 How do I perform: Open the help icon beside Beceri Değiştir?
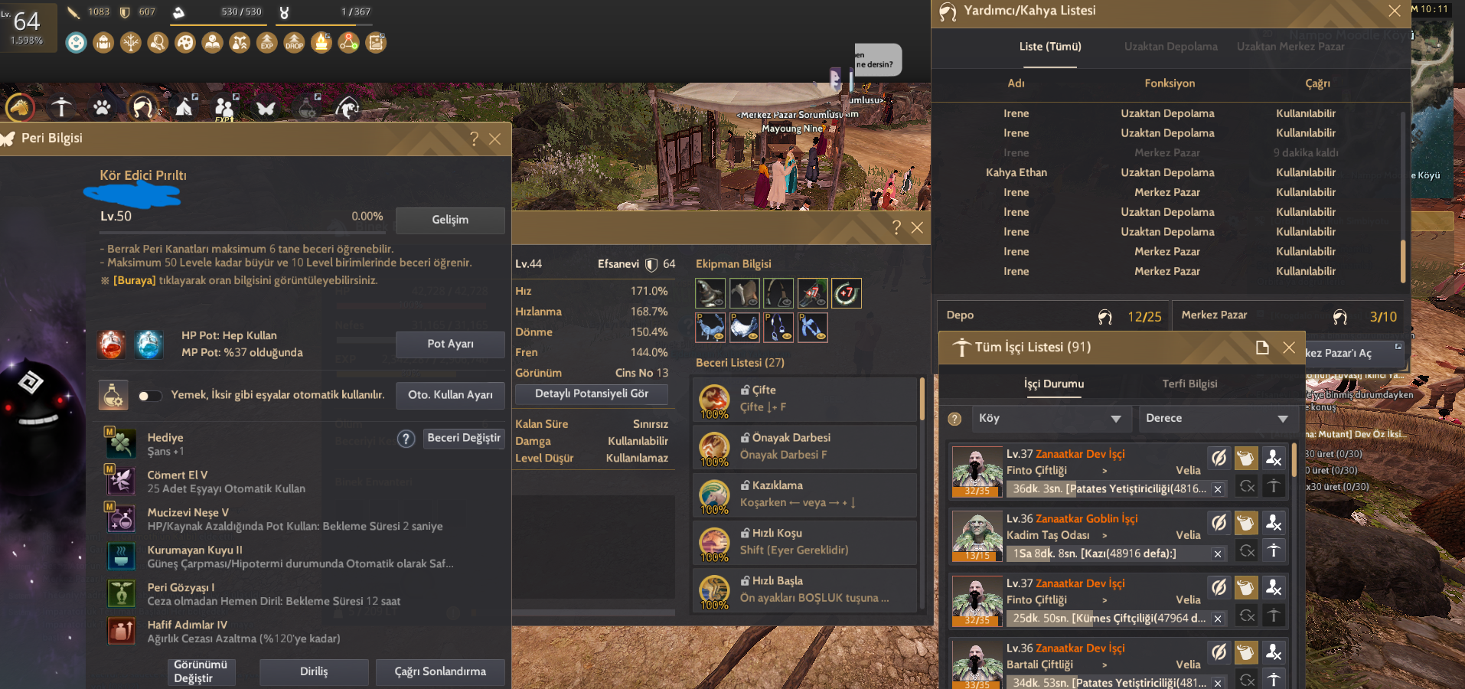pos(406,439)
